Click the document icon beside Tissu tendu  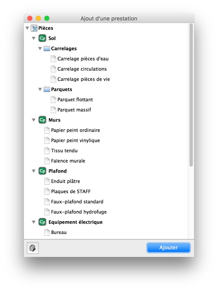tap(47, 150)
